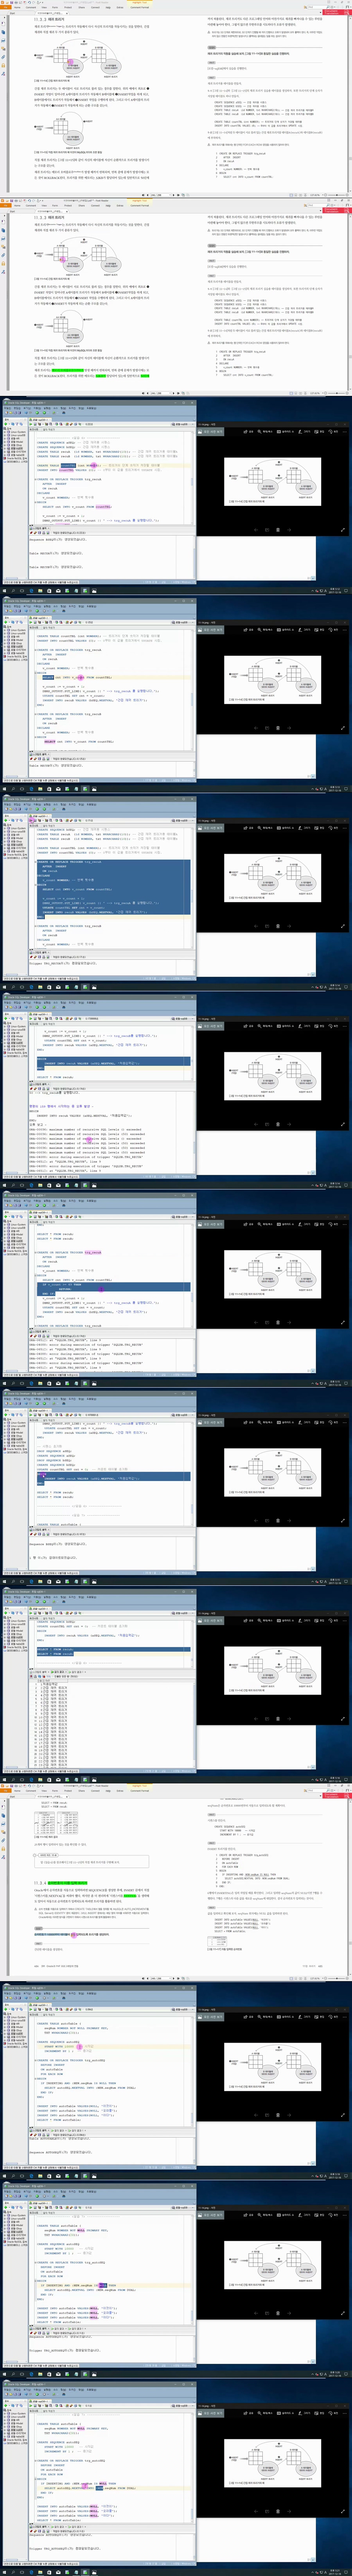Click inside the SQL worksheet editor area
Image resolution: width=352 pixels, height=2576 pixels.
point(110,490)
